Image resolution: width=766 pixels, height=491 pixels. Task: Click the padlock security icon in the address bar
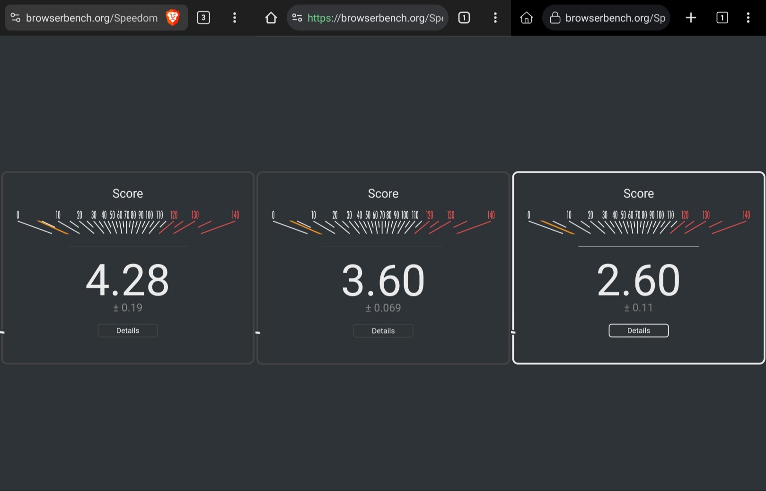555,18
